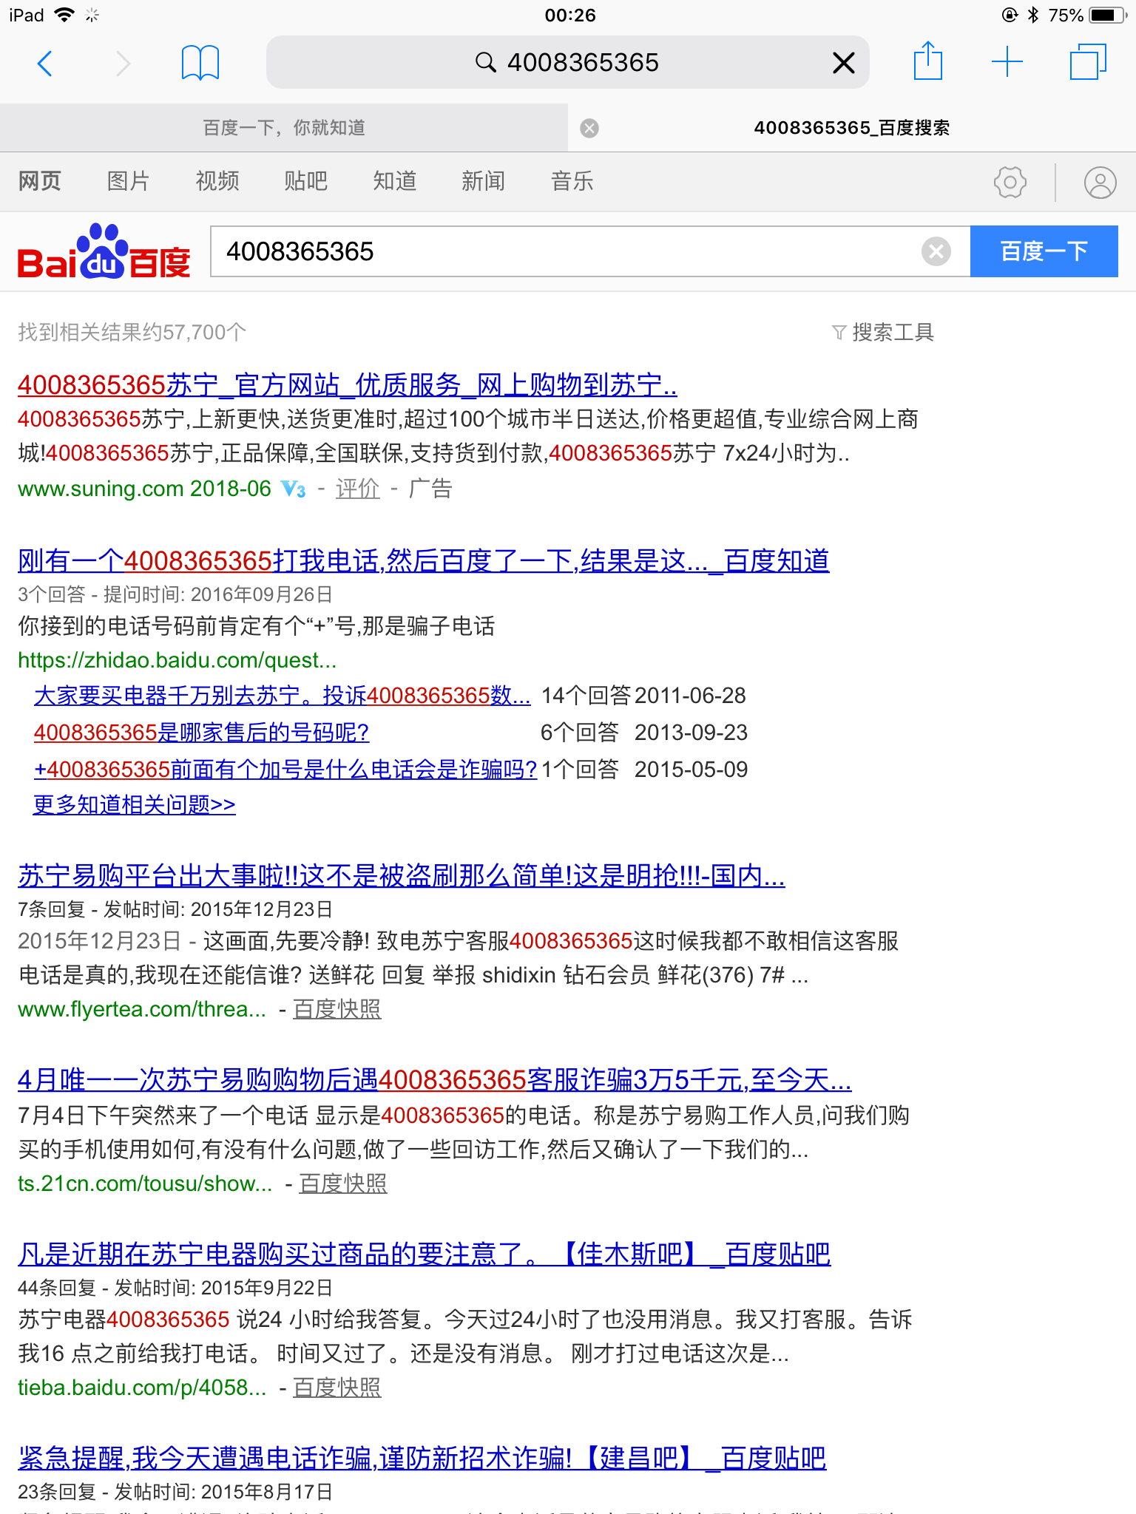Clear the Baidu search box text

(936, 251)
